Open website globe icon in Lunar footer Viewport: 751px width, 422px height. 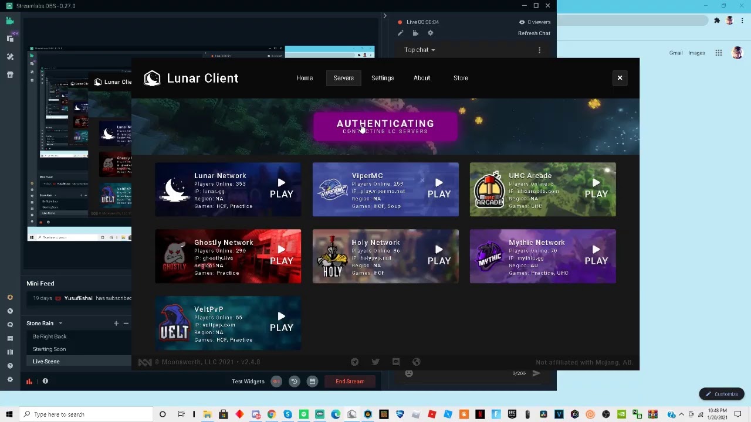(417, 362)
